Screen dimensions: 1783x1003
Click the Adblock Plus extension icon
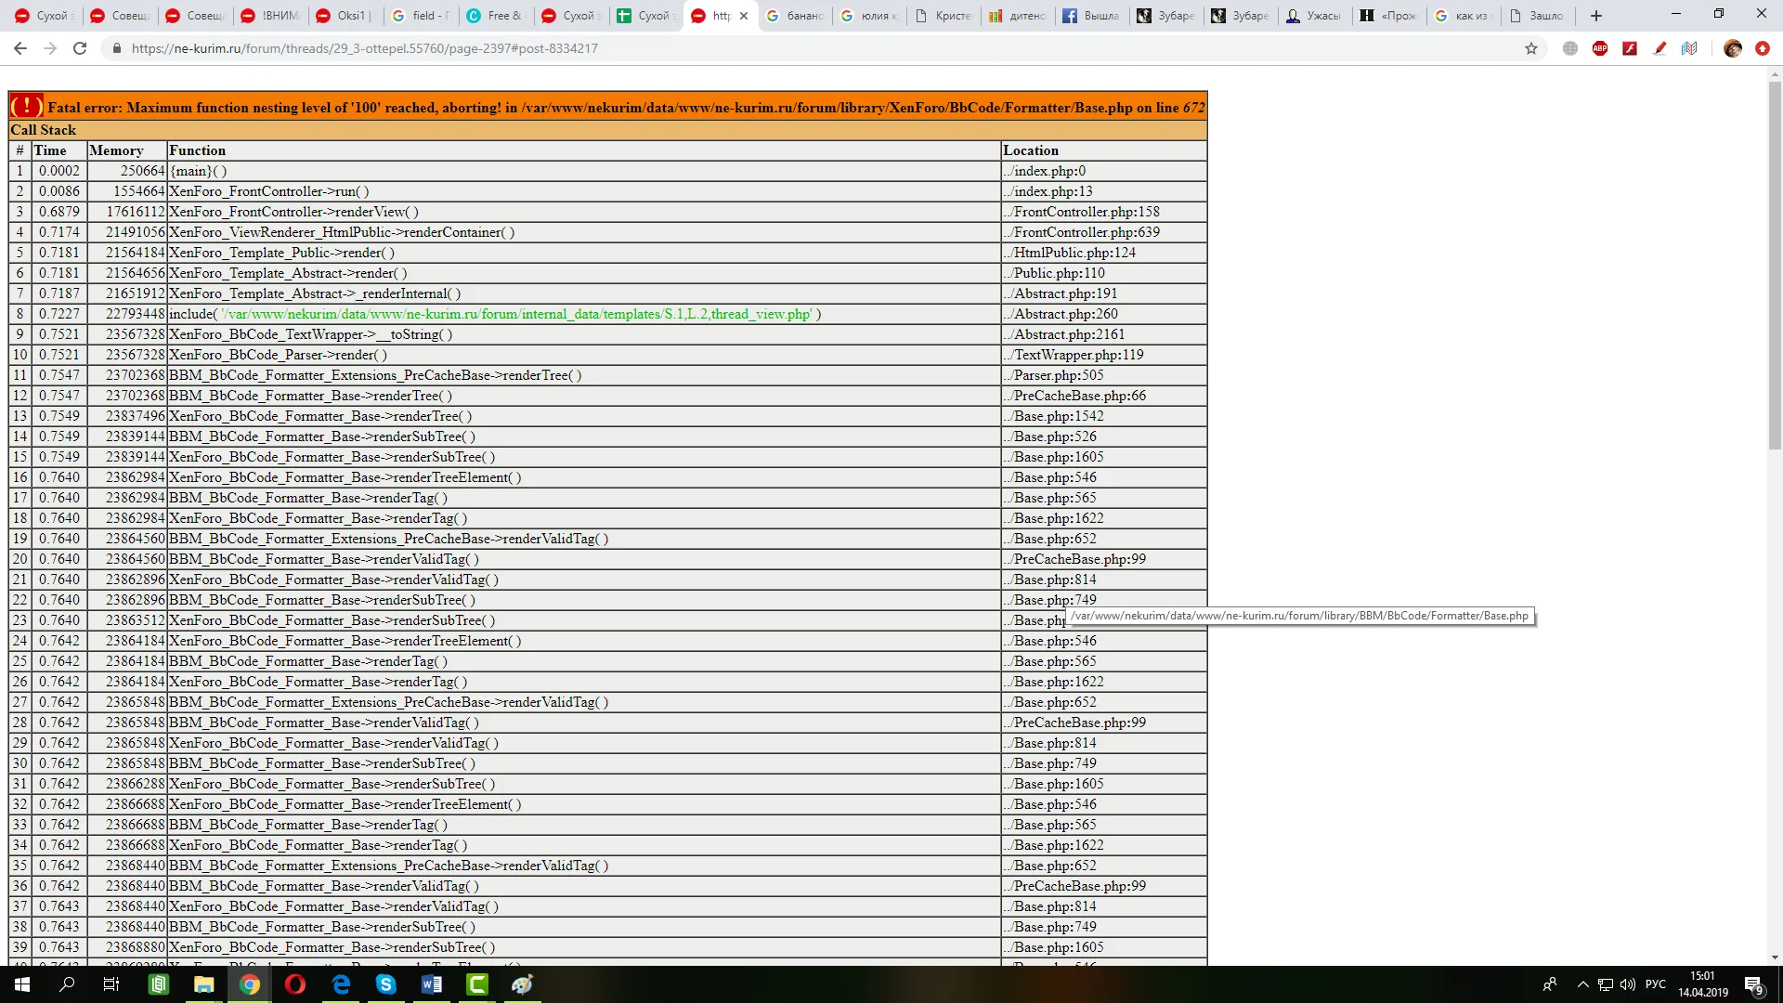tap(1600, 48)
